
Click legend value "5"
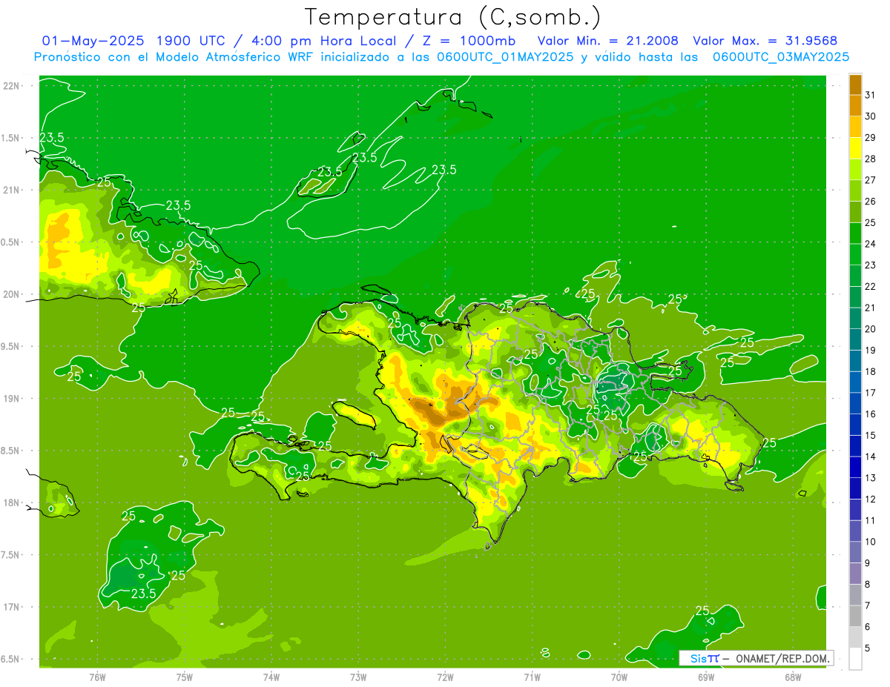[867, 648]
